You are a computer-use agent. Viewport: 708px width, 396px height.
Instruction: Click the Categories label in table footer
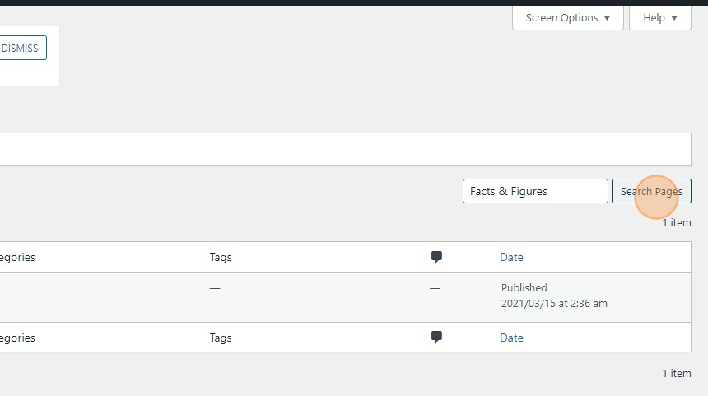pyautogui.click(x=16, y=338)
